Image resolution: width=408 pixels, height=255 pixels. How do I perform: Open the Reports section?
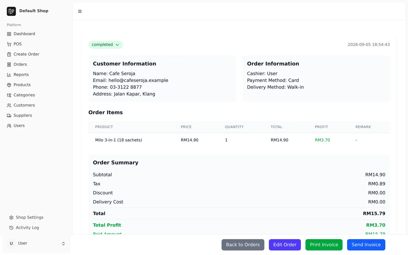click(36, 74)
